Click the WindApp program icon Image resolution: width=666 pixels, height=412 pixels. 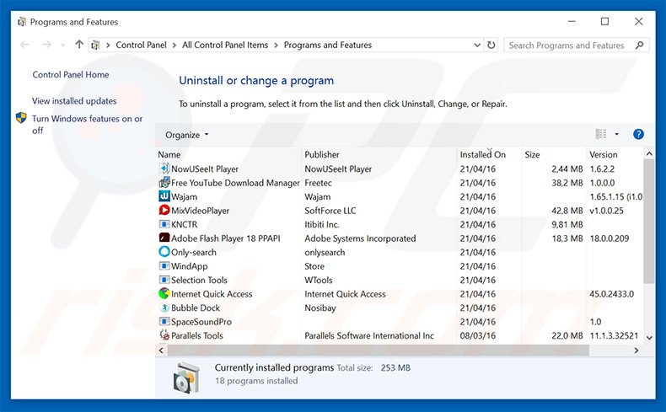pyautogui.click(x=164, y=266)
